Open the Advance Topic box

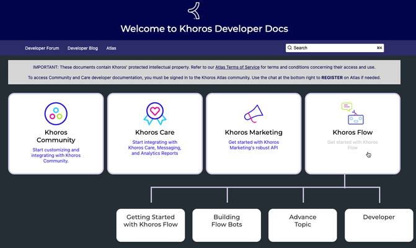click(303, 225)
